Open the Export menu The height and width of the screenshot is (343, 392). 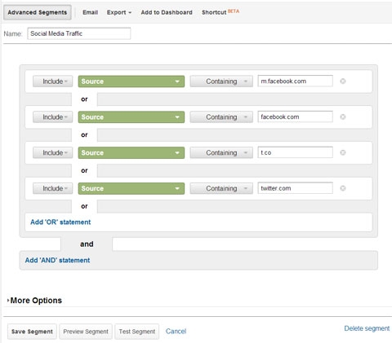pyautogui.click(x=119, y=12)
